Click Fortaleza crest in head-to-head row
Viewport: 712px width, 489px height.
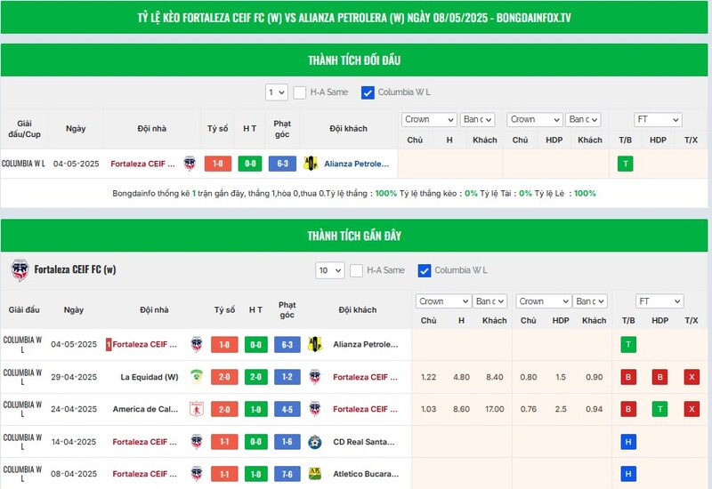[190, 164]
